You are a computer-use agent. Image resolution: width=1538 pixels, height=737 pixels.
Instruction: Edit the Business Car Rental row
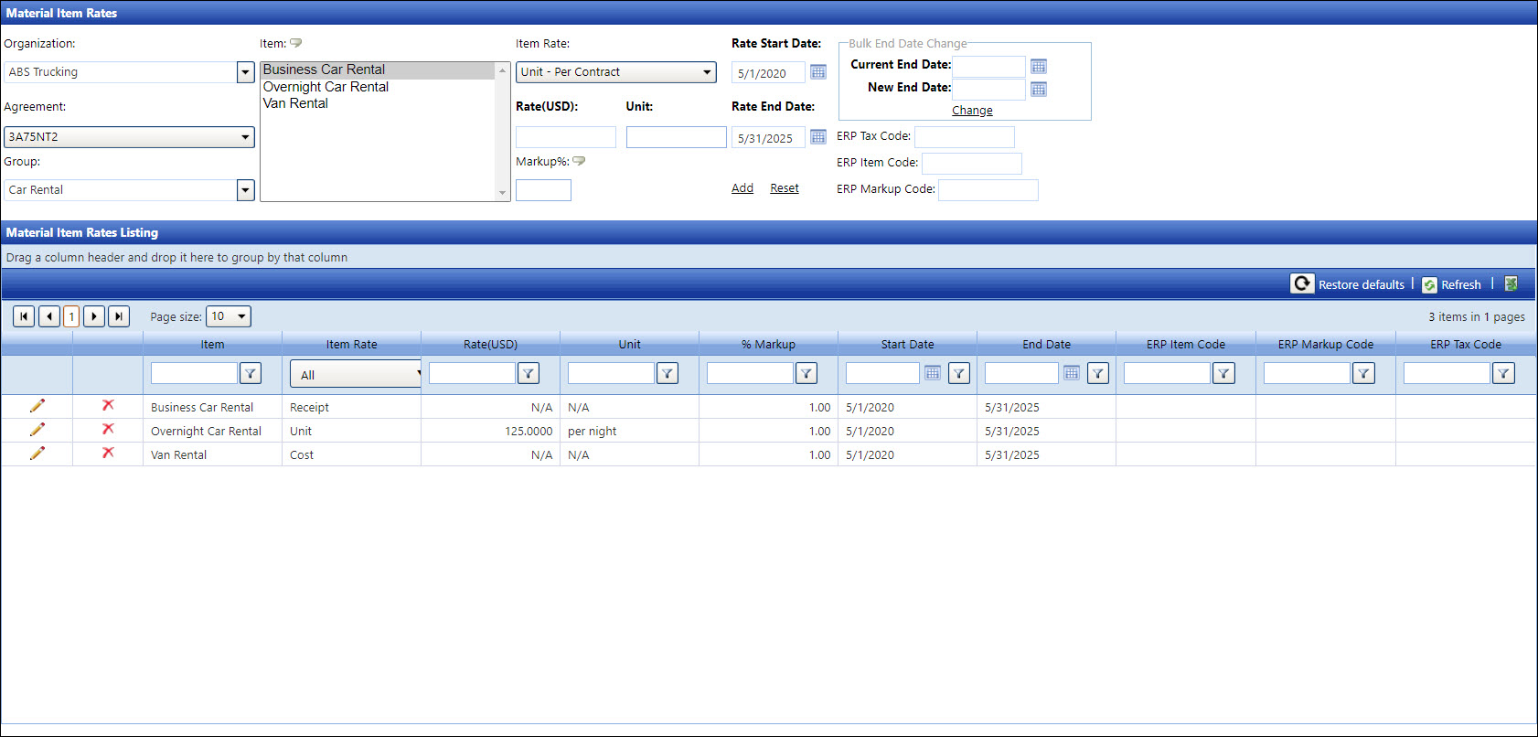pyautogui.click(x=37, y=406)
